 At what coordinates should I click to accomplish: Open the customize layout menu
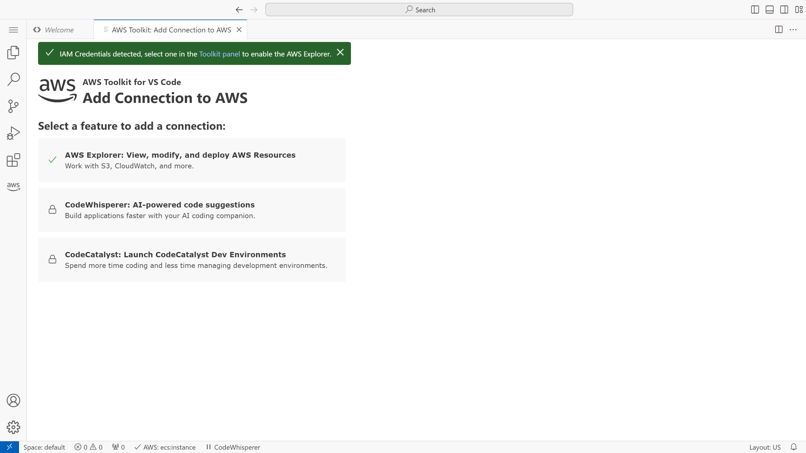[798, 10]
